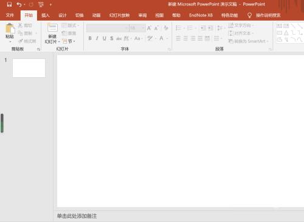The height and width of the screenshot is (222, 304).
Task: Click the Clear Formatting icon
Action: click(166, 28)
